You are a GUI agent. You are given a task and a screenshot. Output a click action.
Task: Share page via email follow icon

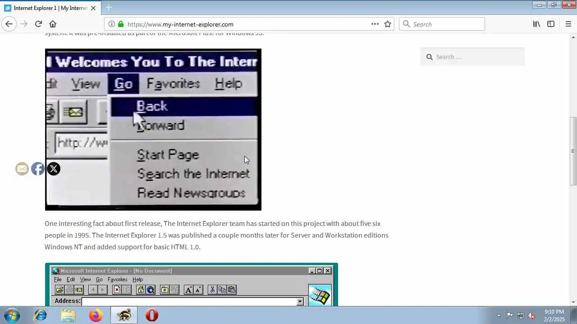tap(22, 169)
